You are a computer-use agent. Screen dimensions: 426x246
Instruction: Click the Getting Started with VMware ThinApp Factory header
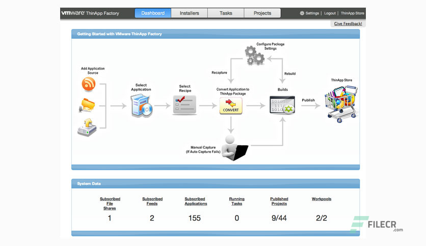(216, 34)
